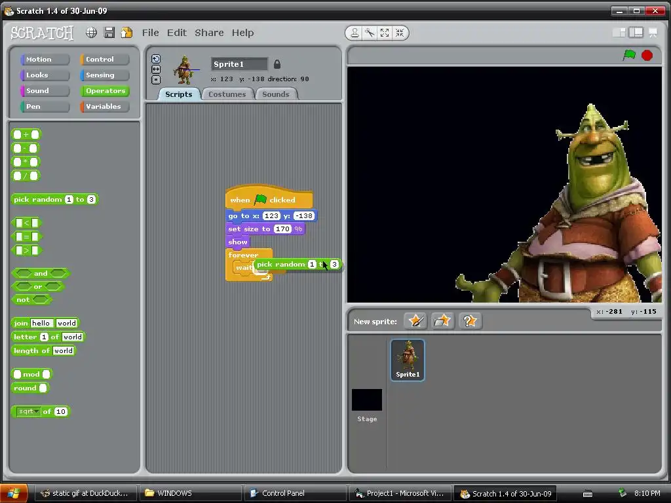Set rotation style to left-right flip
The image size is (671, 503).
(156, 69)
